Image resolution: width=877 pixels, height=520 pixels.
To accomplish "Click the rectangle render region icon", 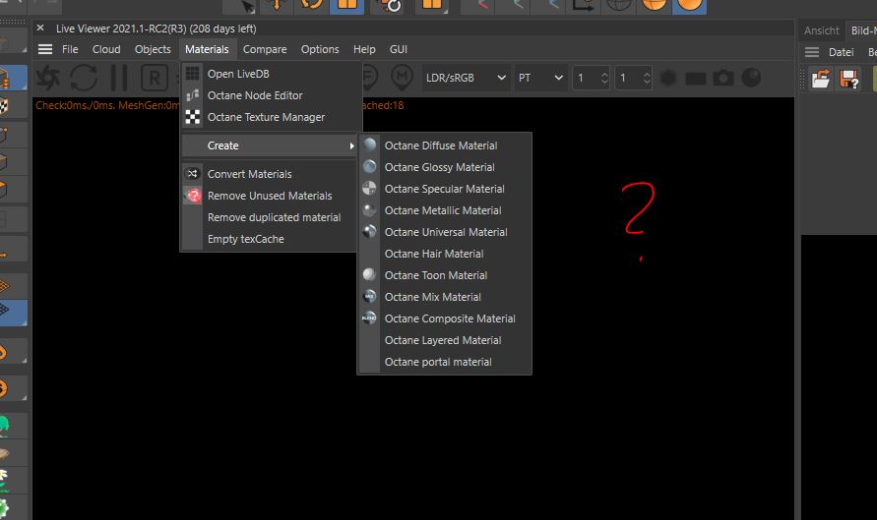I will [695, 79].
